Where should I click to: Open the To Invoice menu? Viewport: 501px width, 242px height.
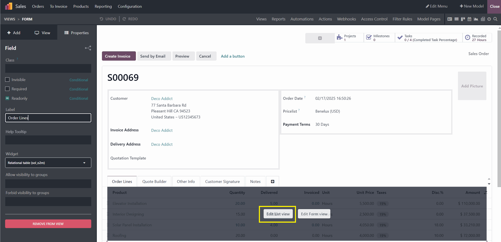click(58, 6)
